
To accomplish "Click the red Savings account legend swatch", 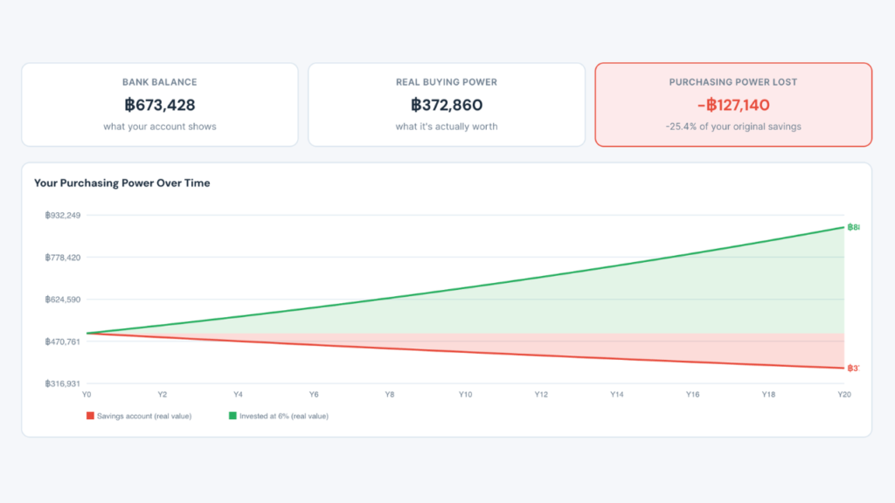I will (x=90, y=416).
